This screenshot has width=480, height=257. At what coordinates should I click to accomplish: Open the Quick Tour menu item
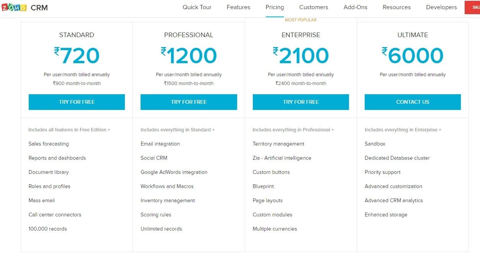(x=197, y=7)
